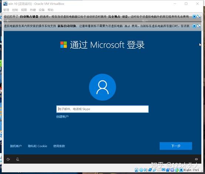205x174 pixels.
Task: Open the 管理 menu in VirtualBox
Action: coord(6,10)
